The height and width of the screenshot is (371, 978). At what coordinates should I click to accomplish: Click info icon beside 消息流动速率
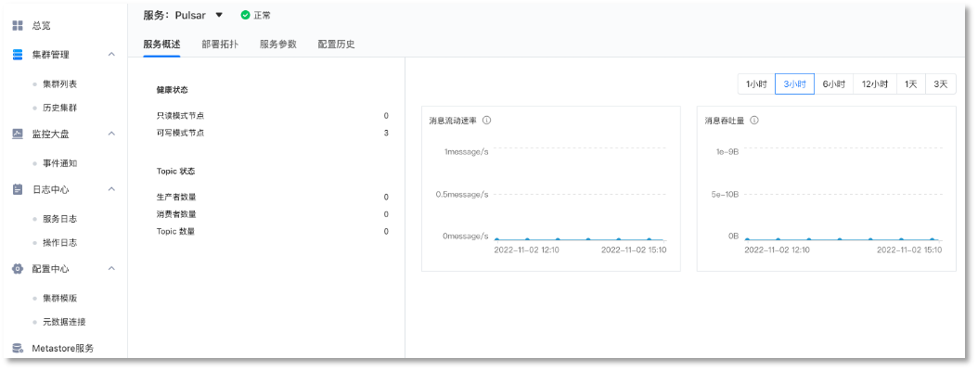pyautogui.click(x=486, y=121)
